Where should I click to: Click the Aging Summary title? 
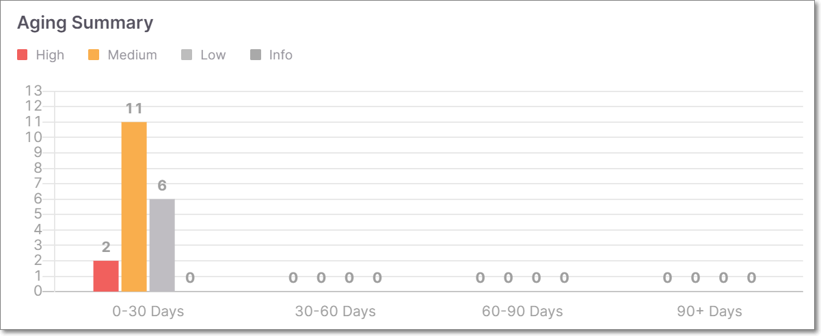[85, 23]
